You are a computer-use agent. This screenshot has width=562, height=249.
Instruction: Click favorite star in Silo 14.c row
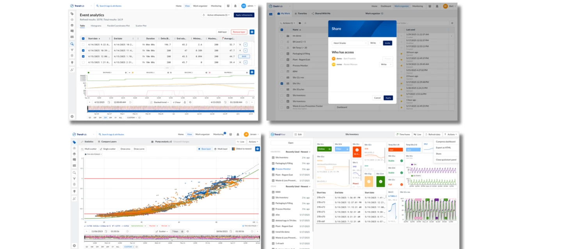tap(401, 83)
